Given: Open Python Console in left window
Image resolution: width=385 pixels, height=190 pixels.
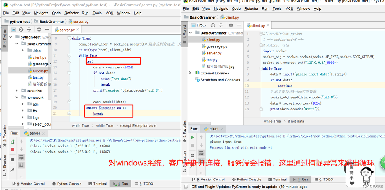Looking at the screenshot, I should point(67,184).
